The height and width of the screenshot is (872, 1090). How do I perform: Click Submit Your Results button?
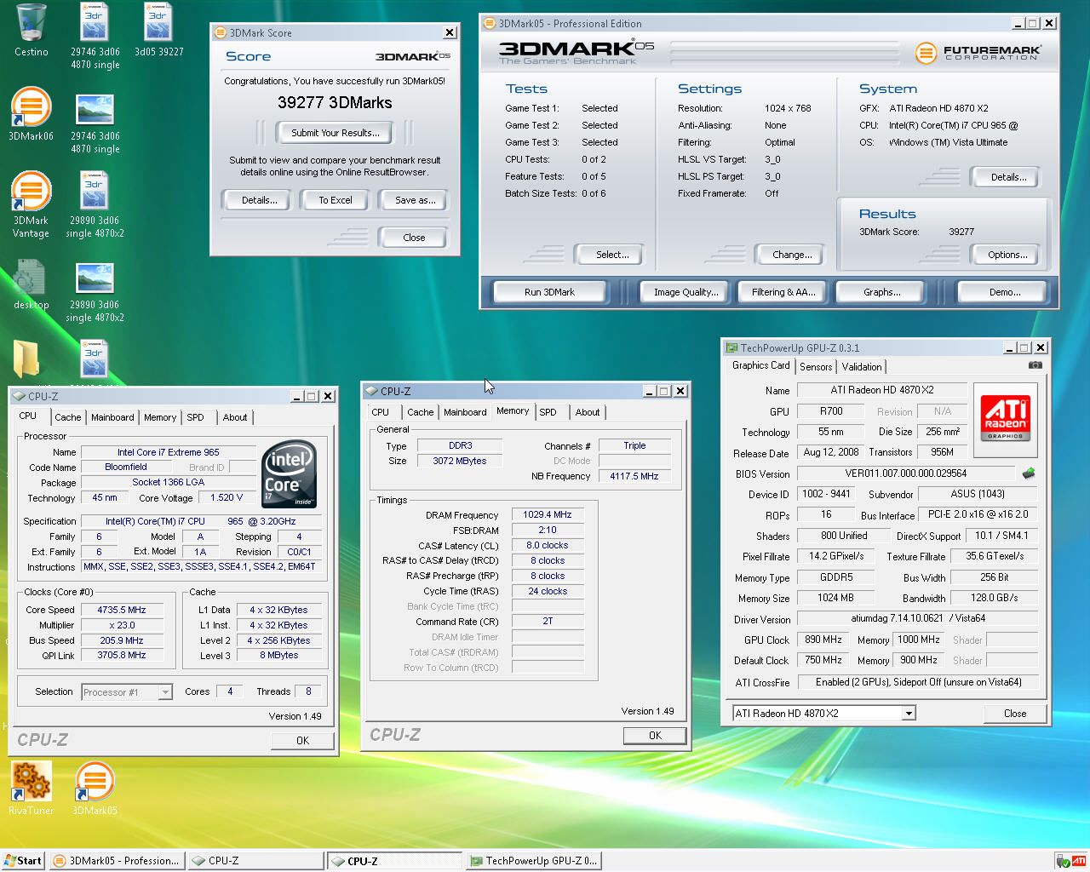pos(336,133)
